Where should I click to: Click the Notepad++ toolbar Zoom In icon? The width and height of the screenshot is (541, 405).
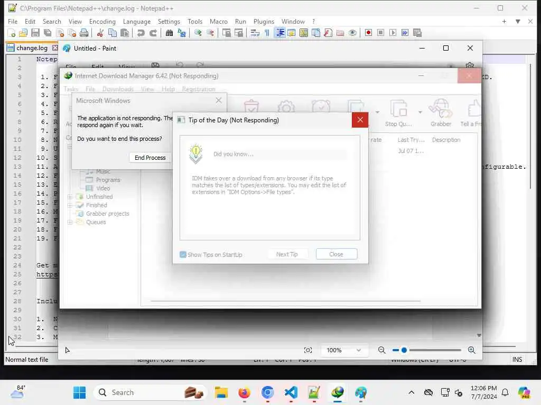[x=198, y=33]
